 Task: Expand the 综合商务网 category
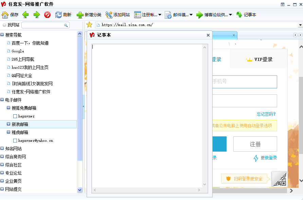click(2, 156)
